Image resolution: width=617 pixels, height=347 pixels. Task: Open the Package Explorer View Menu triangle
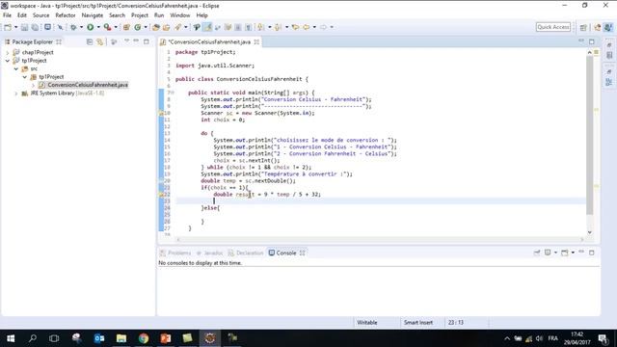pos(126,40)
